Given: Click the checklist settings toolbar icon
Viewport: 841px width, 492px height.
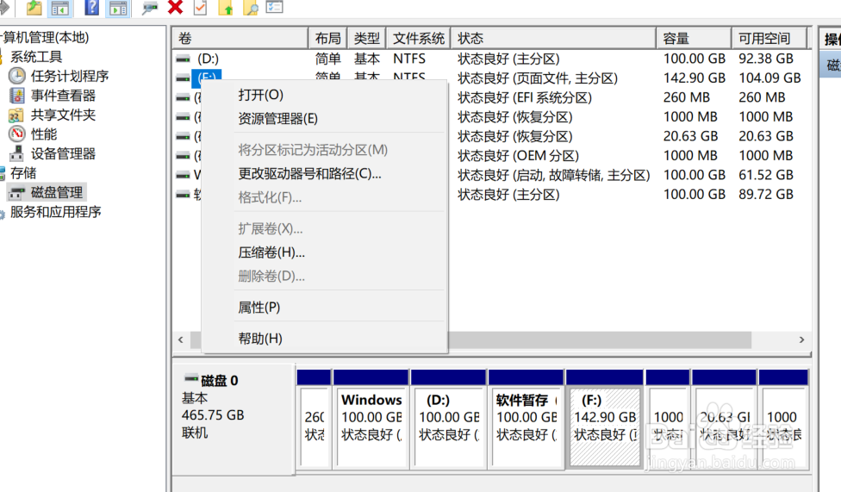Looking at the screenshot, I should tap(275, 7).
